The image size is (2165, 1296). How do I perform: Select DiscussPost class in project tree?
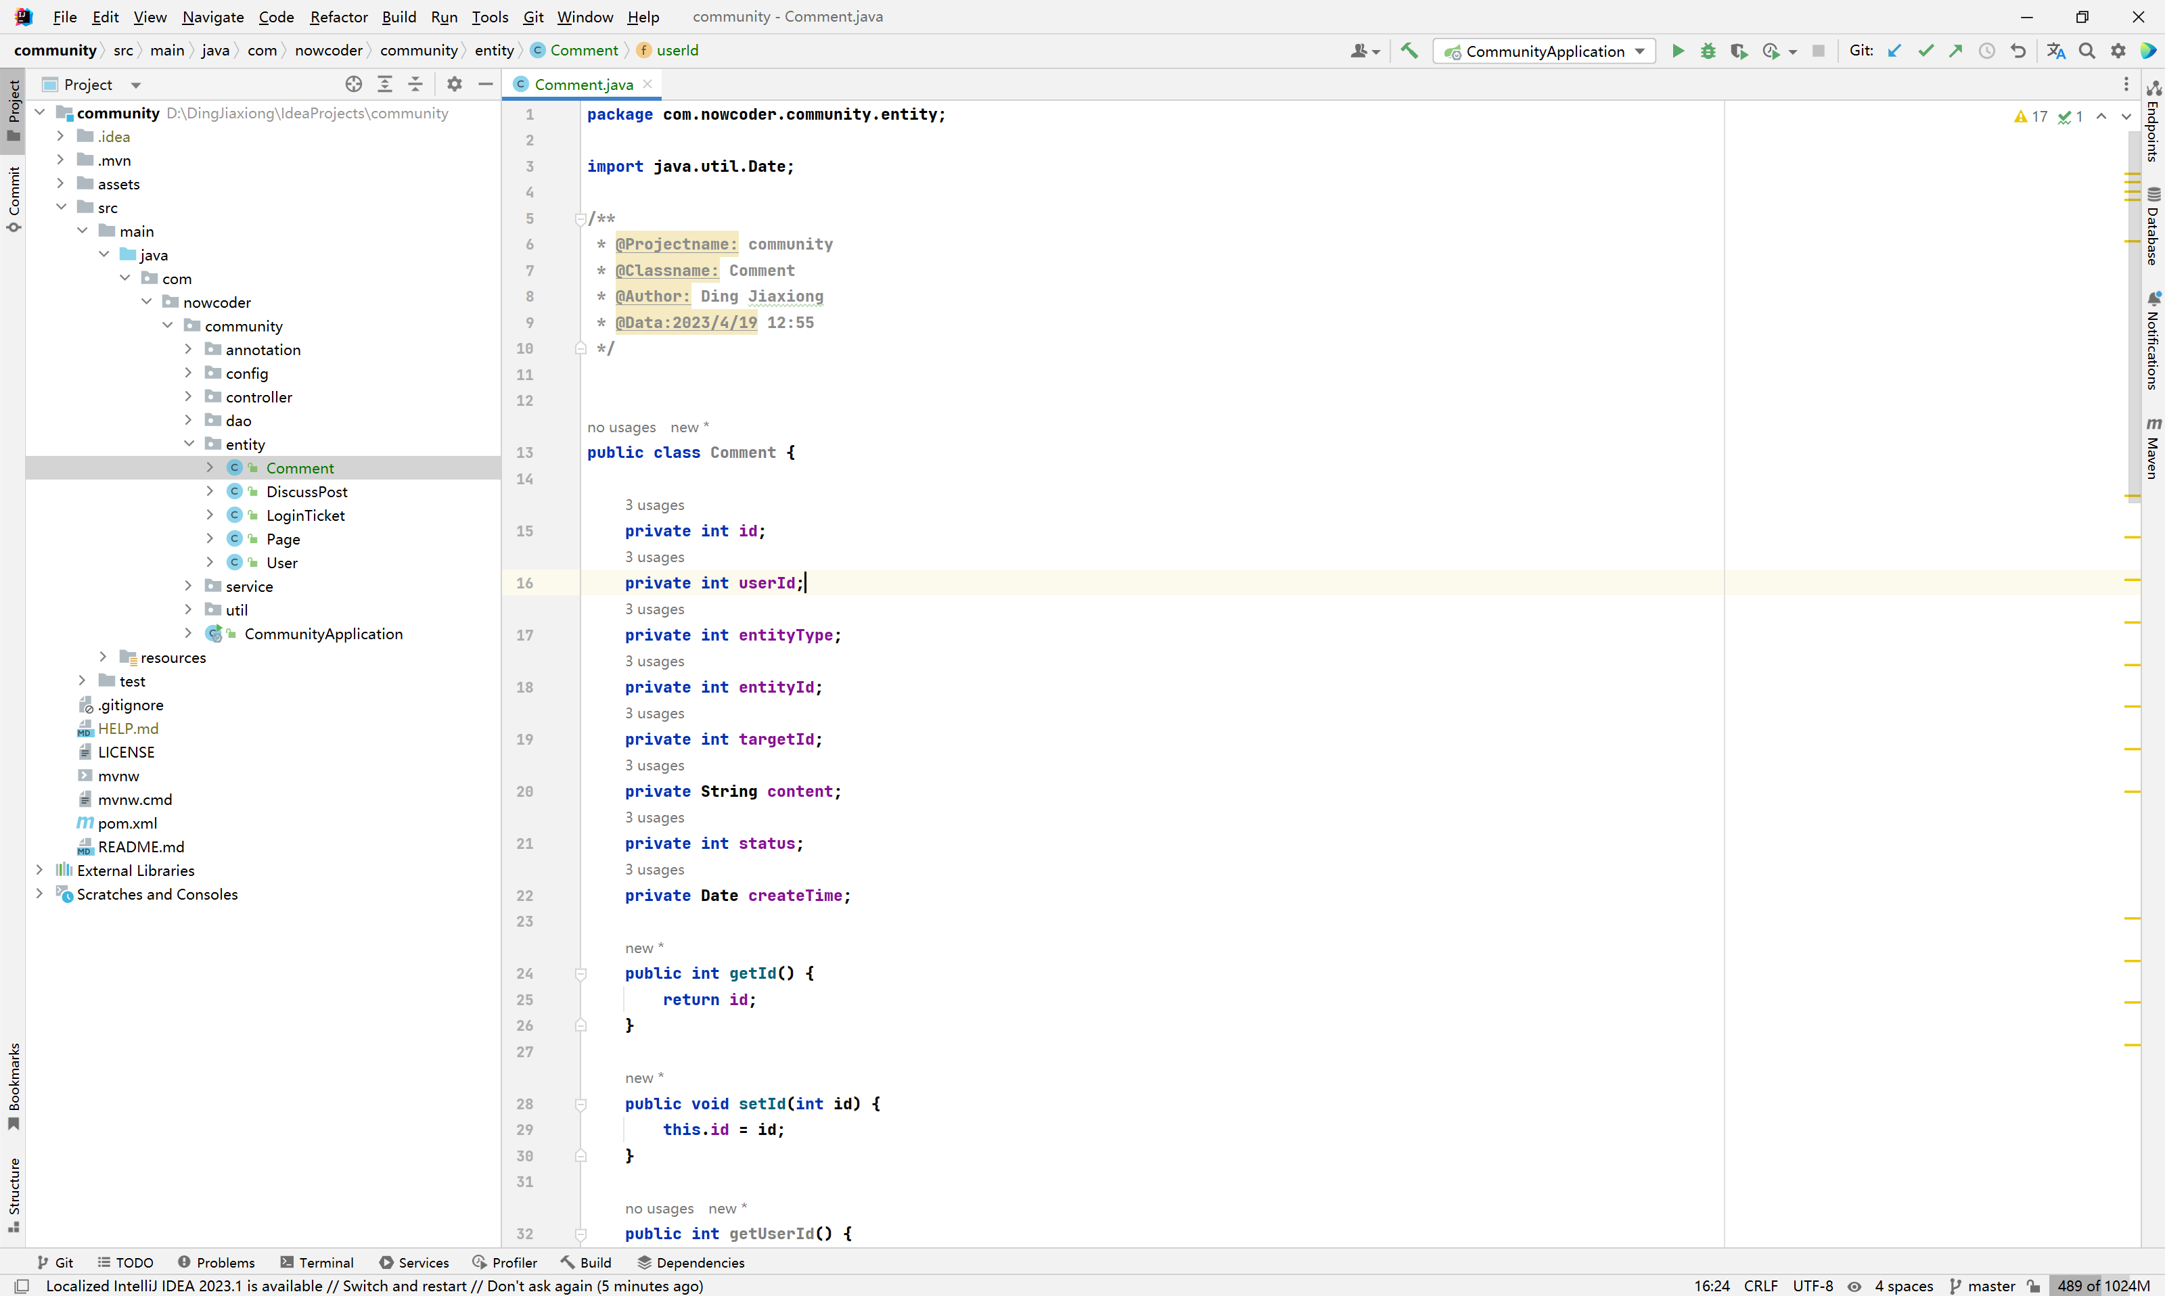click(306, 492)
